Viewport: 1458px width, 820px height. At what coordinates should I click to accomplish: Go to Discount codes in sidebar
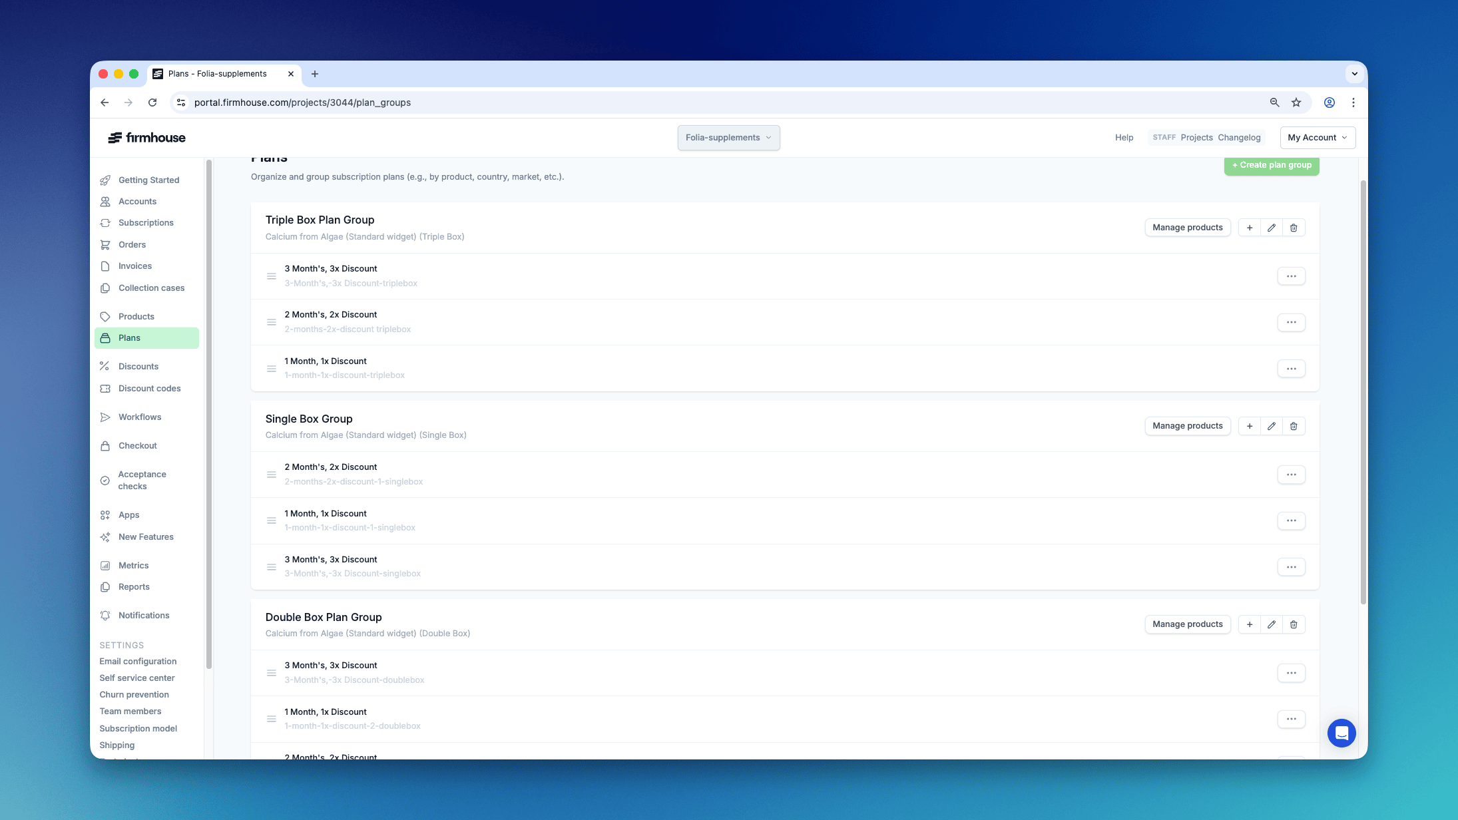pyautogui.click(x=149, y=389)
